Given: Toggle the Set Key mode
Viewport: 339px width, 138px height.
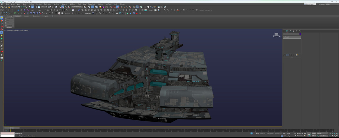Looking at the screenshot, I should [314, 136].
